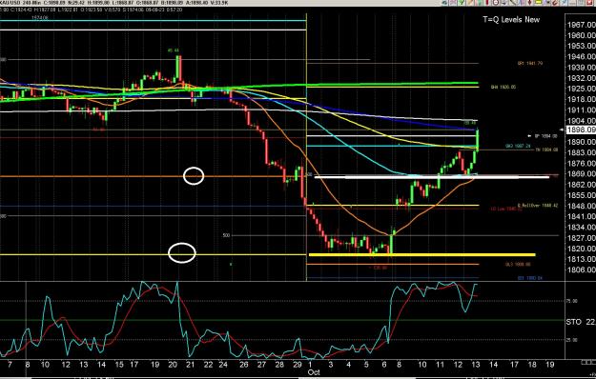
Task: Click the 1806.00 price scale value
Action: (581, 269)
